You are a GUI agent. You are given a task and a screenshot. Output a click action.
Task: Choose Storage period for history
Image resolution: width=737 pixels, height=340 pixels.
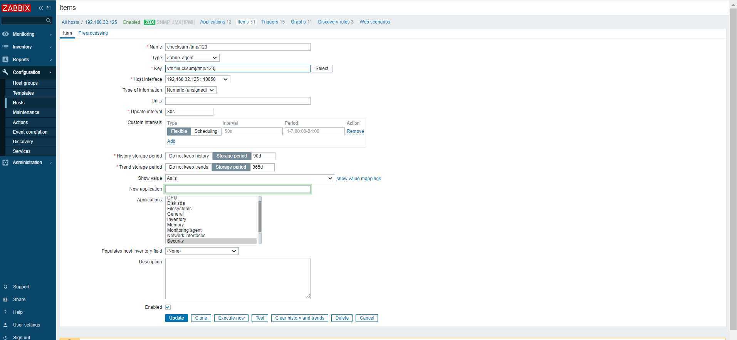coord(232,156)
